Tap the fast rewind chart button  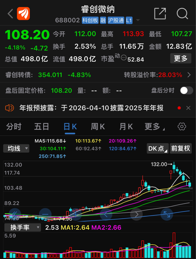(15, 214)
